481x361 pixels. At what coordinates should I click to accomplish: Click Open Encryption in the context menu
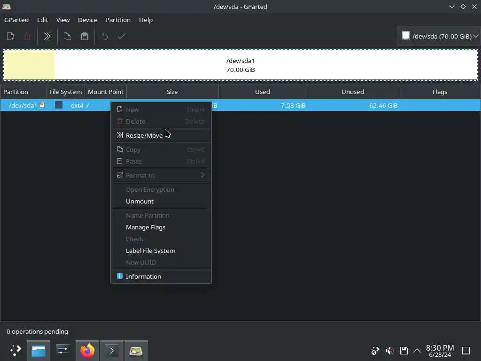point(161,190)
